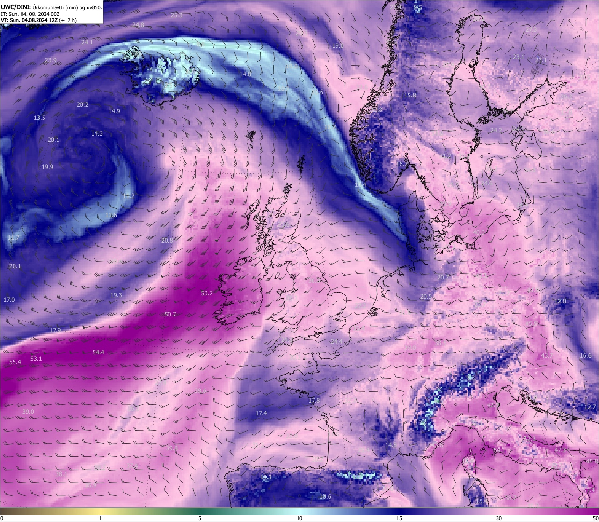
Task: Click the 17.4 value label
Action: pyautogui.click(x=261, y=413)
